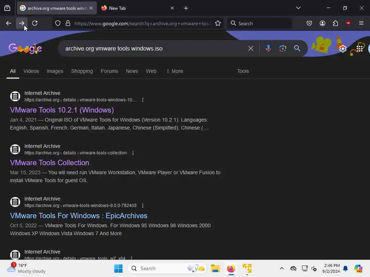Go back to the previous page
370x277 pixels.
(9, 23)
